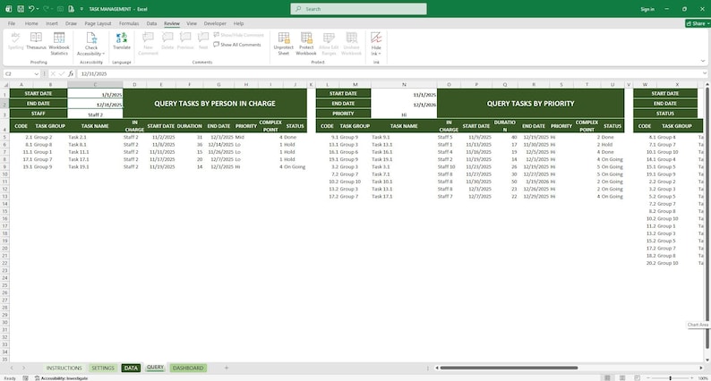This screenshot has width=711, height=381.
Task: Open the SETTINGS sheet tab
Action: [103, 368]
